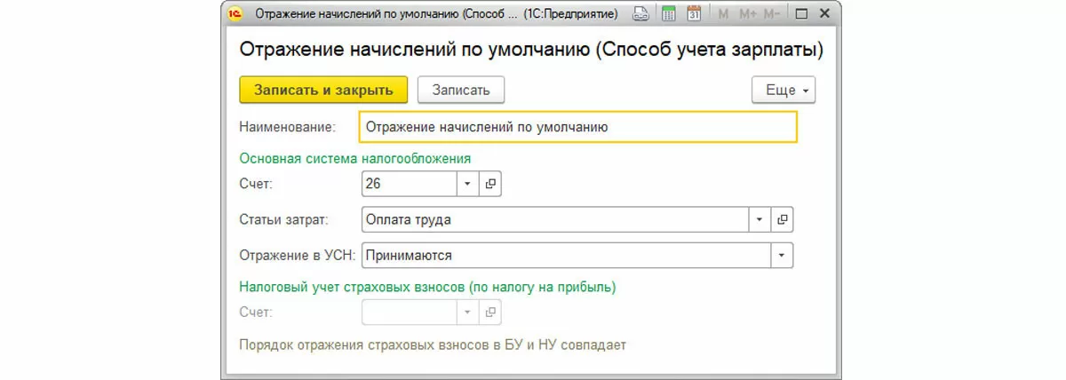Image resolution: width=1066 pixels, height=380 pixels.
Task: Open the selected account 26 form icon
Action: tap(491, 184)
